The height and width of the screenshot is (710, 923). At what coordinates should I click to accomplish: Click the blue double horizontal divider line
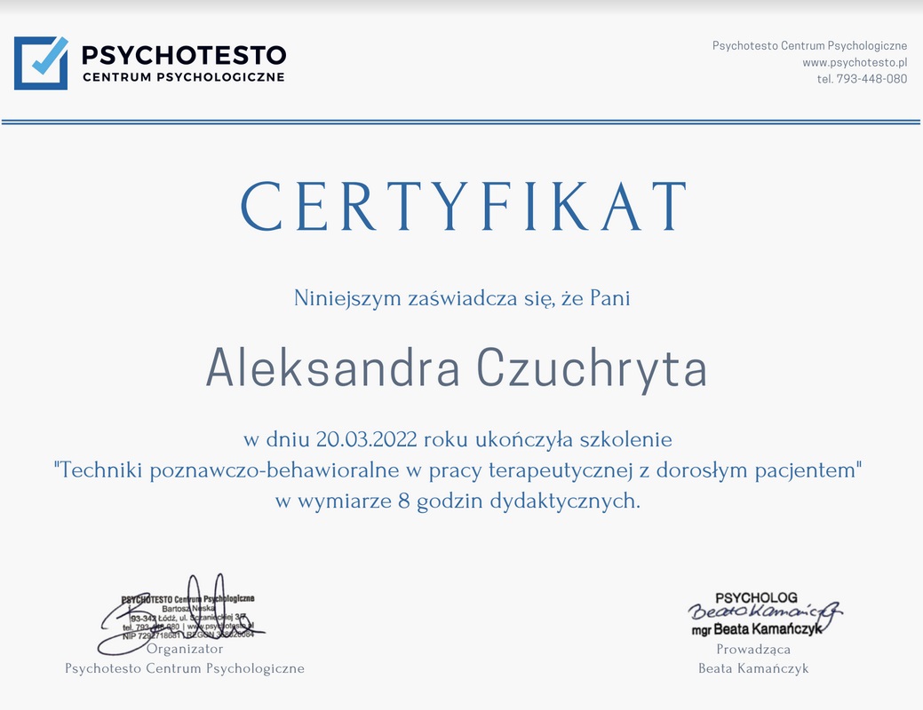(461, 122)
